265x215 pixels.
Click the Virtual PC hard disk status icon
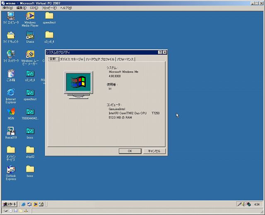click(5, 211)
